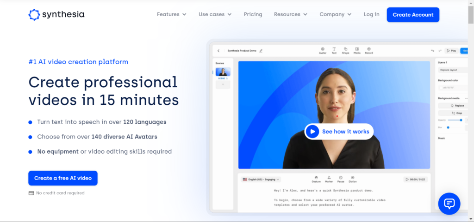Go to the Pricing page
Screen dimensions: 474x222
253,14
